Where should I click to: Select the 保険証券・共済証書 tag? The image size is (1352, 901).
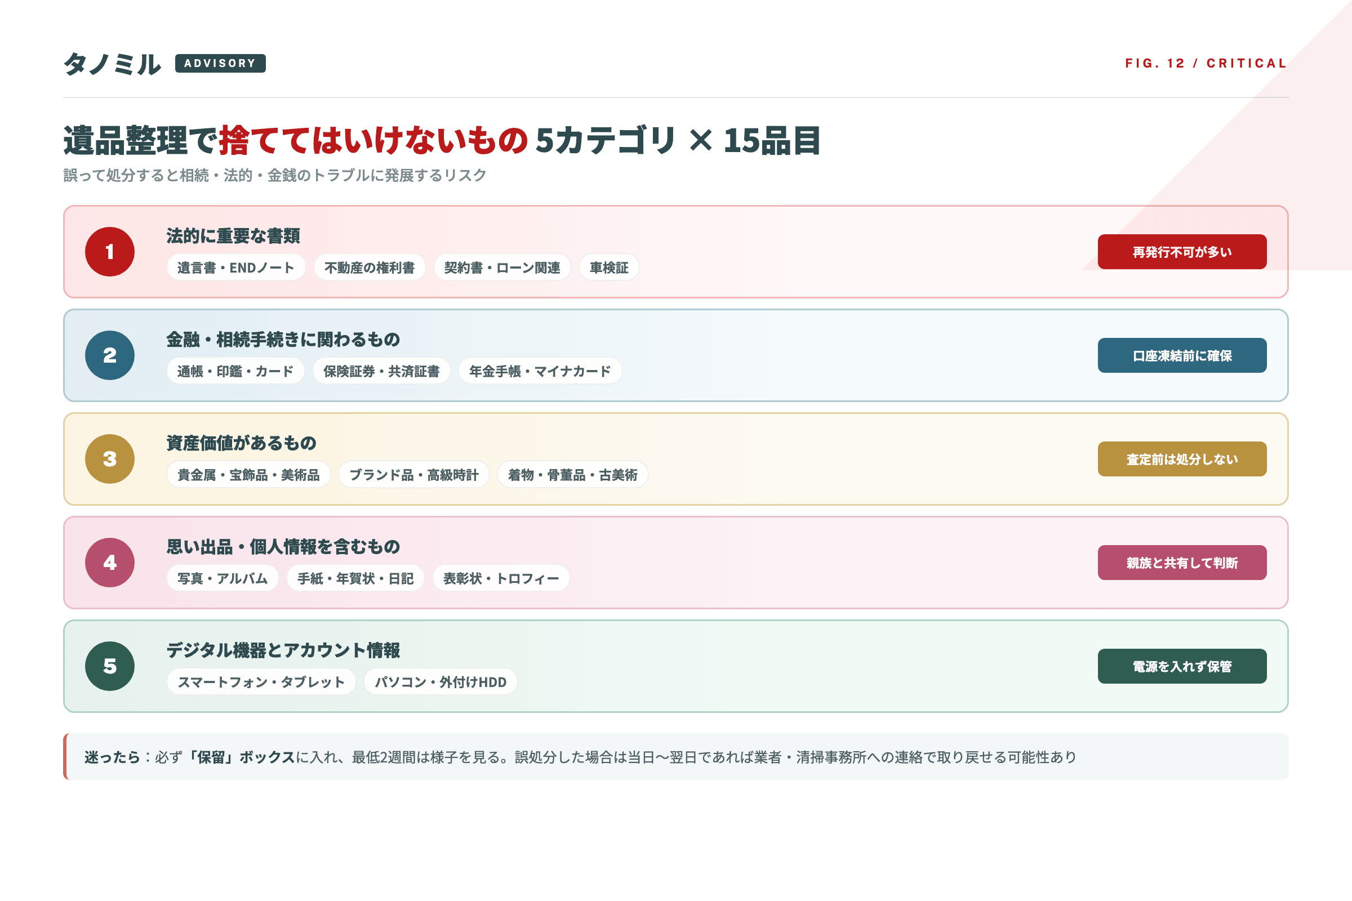tap(381, 371)
